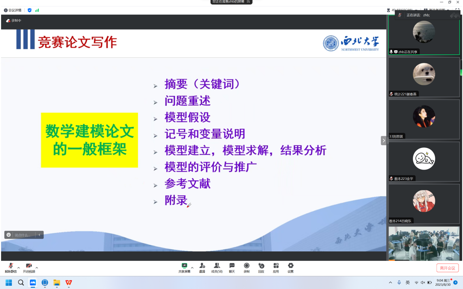Image resolution: width=463 pixels, height=289 pixels.
Task: Open the 邀请 (Invite) icon
Action: click(202, 267)
